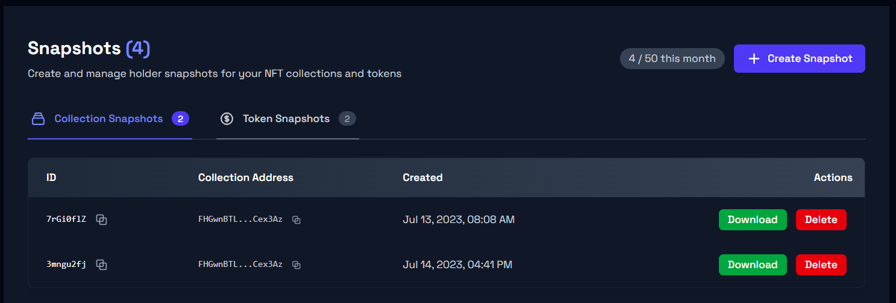Viewport: 896px width, 303px height.
Task: Click the 4 / 50 this month badge
Action: click(672, 58)
